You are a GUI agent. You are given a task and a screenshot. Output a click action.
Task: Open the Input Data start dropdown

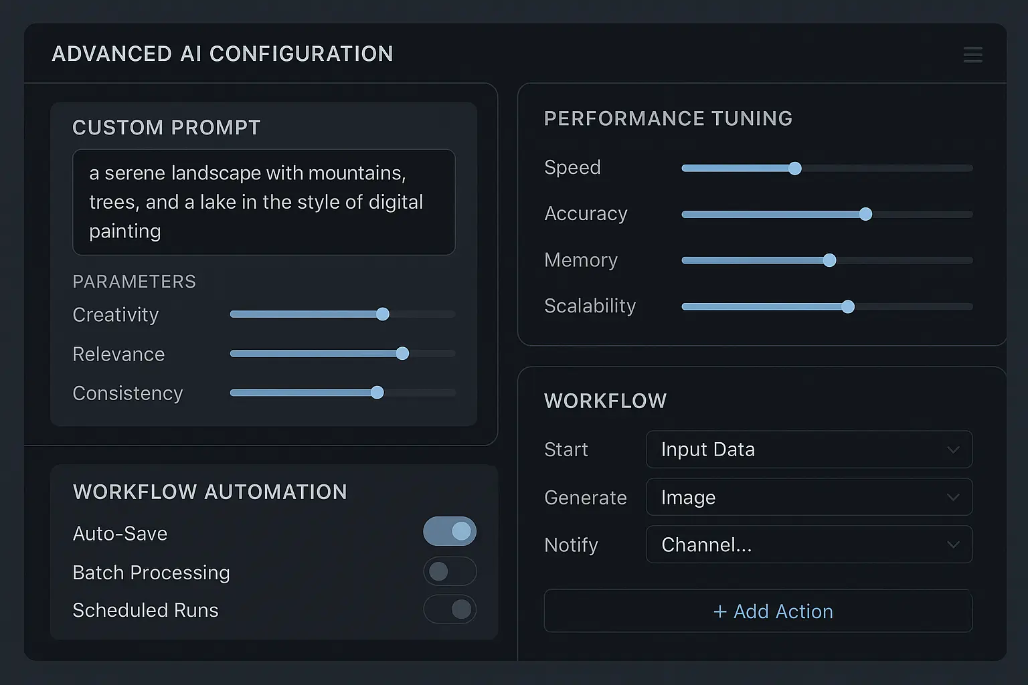808,450
